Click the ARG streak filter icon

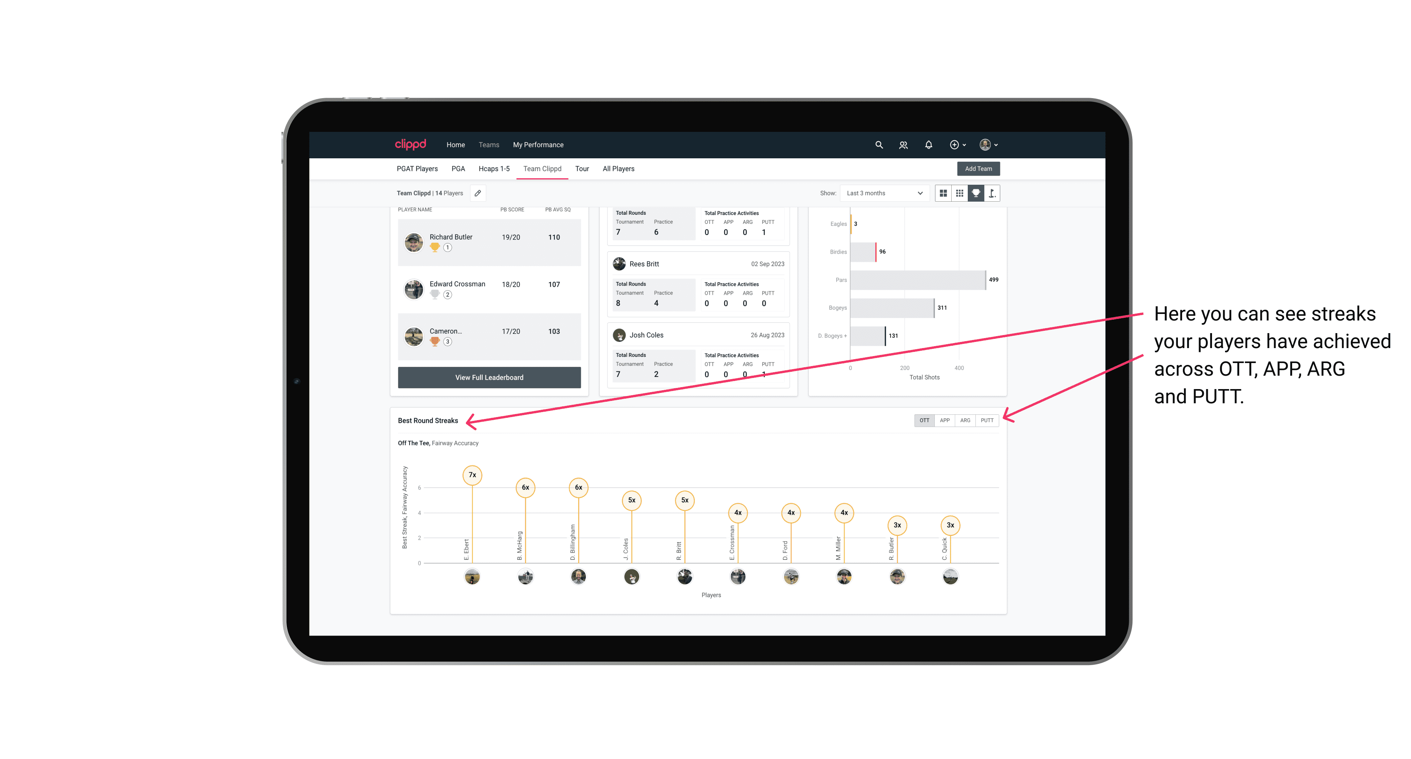(x=965, y=420)
